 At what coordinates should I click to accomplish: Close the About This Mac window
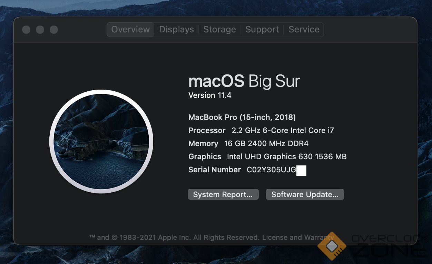click(26, 30)
